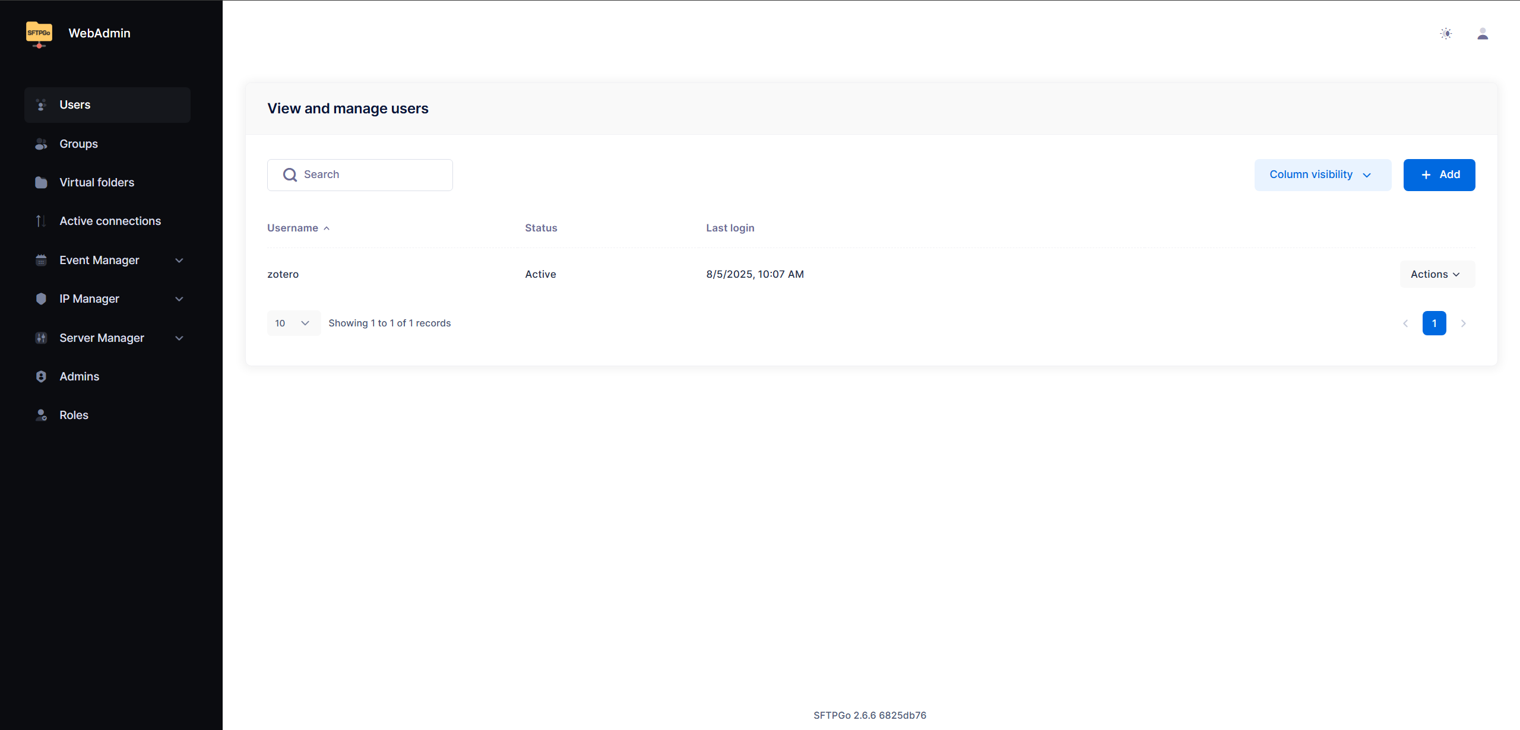
Task: Expand the IP Manager section
Action: (107, 299)
